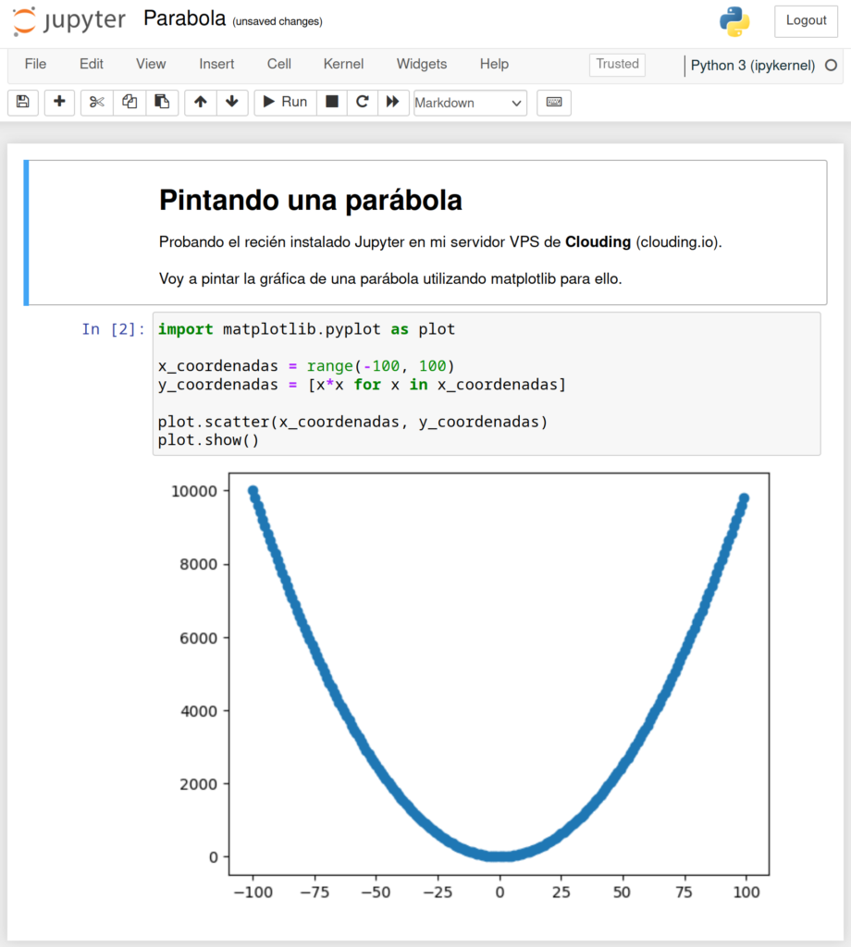
Task: Click the unsaved changes status text
Action: pyautogui.click(x=277, y=22)
